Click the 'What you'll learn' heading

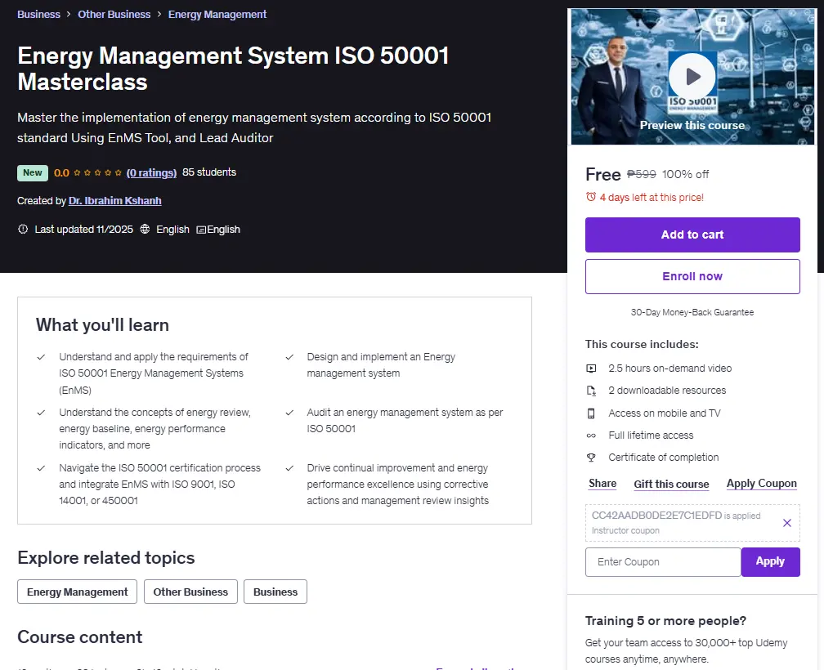102,325
